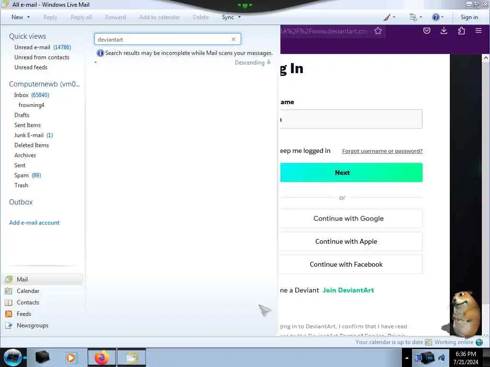Open the Drafts folder
This screenshot has height=367, width=490.
pos(22,115)
